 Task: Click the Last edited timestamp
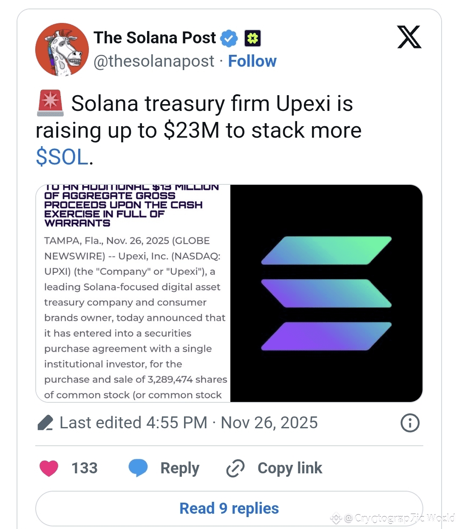189,423
